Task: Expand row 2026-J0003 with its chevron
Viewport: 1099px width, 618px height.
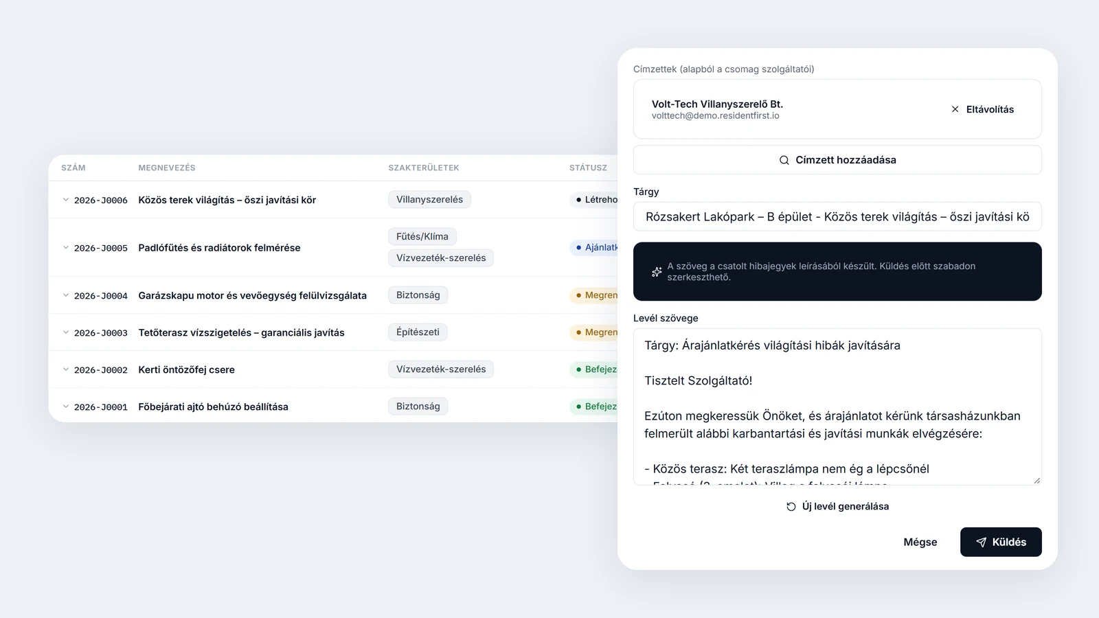Action: coord(66,332)
